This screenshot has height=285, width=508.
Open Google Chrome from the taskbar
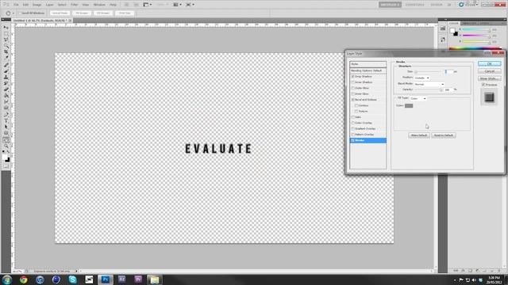pos(24,279)
